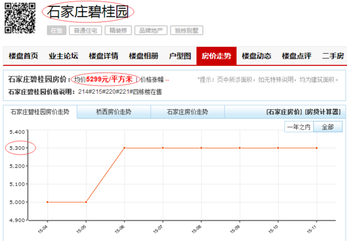Click the 石家庄碧桂园价格说明 label

(42, 91)
